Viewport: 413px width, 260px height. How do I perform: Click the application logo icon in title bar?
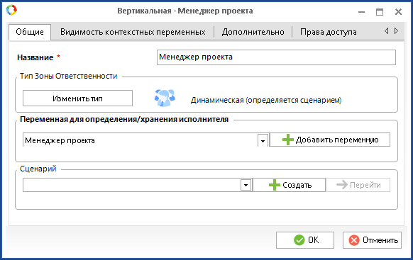click(x=11, y=10)
